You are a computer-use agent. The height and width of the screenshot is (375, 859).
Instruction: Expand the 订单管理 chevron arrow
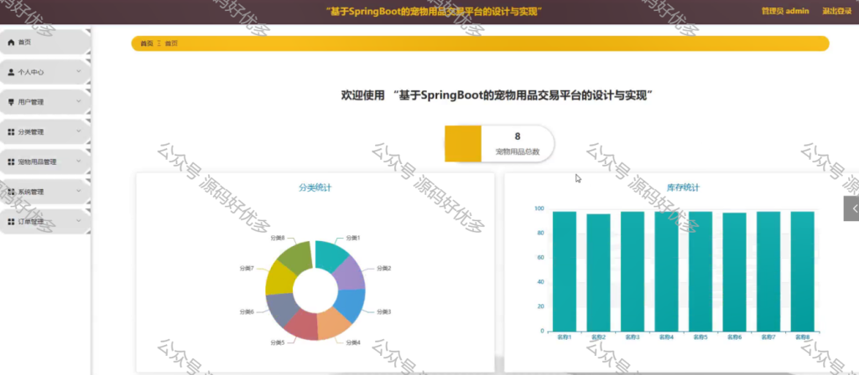tap(78, 221)
